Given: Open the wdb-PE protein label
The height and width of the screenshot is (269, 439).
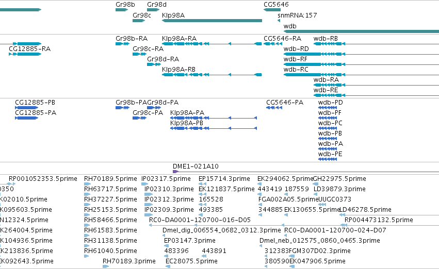Looking at the screenshot, I should pos(330,154).
